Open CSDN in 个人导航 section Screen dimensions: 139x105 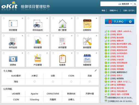[71, 76]
